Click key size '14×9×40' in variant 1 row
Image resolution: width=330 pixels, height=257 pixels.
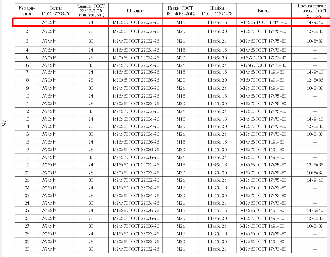(315, 22)
